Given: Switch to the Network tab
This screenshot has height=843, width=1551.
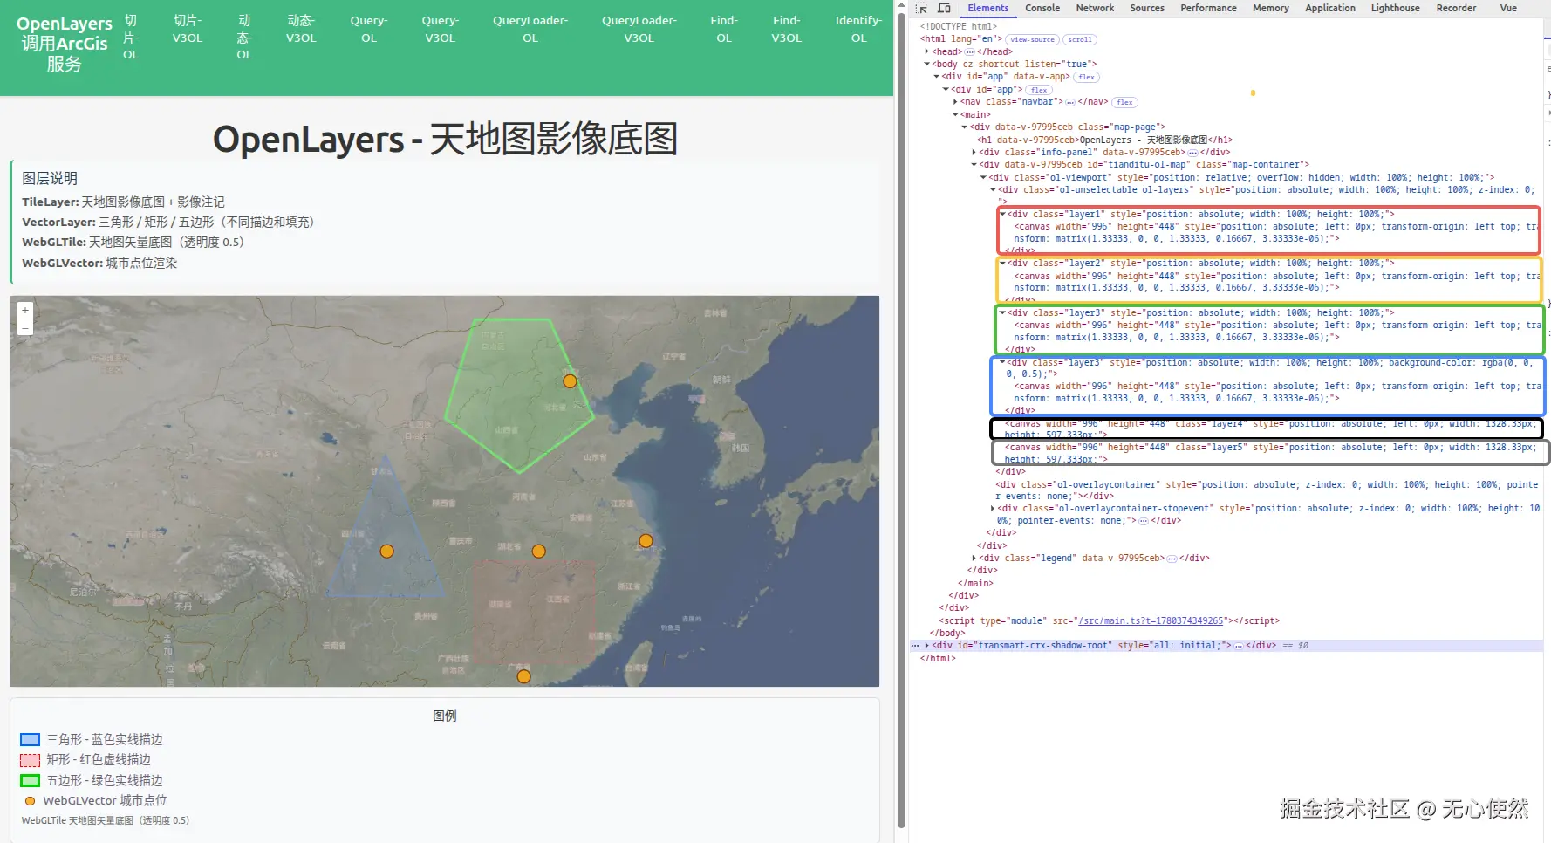Looking at the screenshot, I should coord(1095,8).
